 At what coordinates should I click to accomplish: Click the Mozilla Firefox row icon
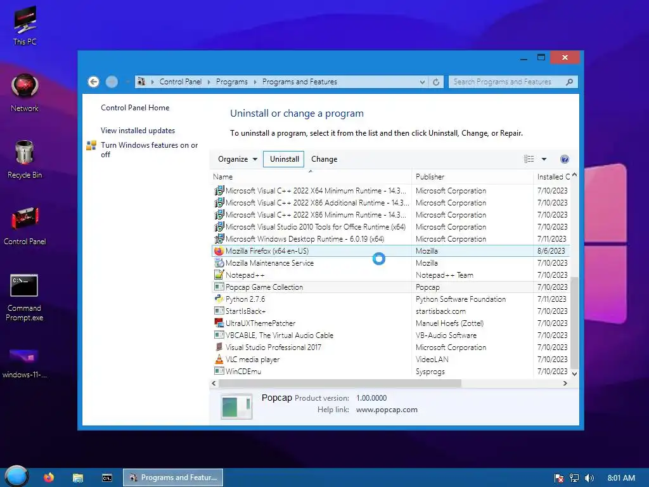coord(219,250)
